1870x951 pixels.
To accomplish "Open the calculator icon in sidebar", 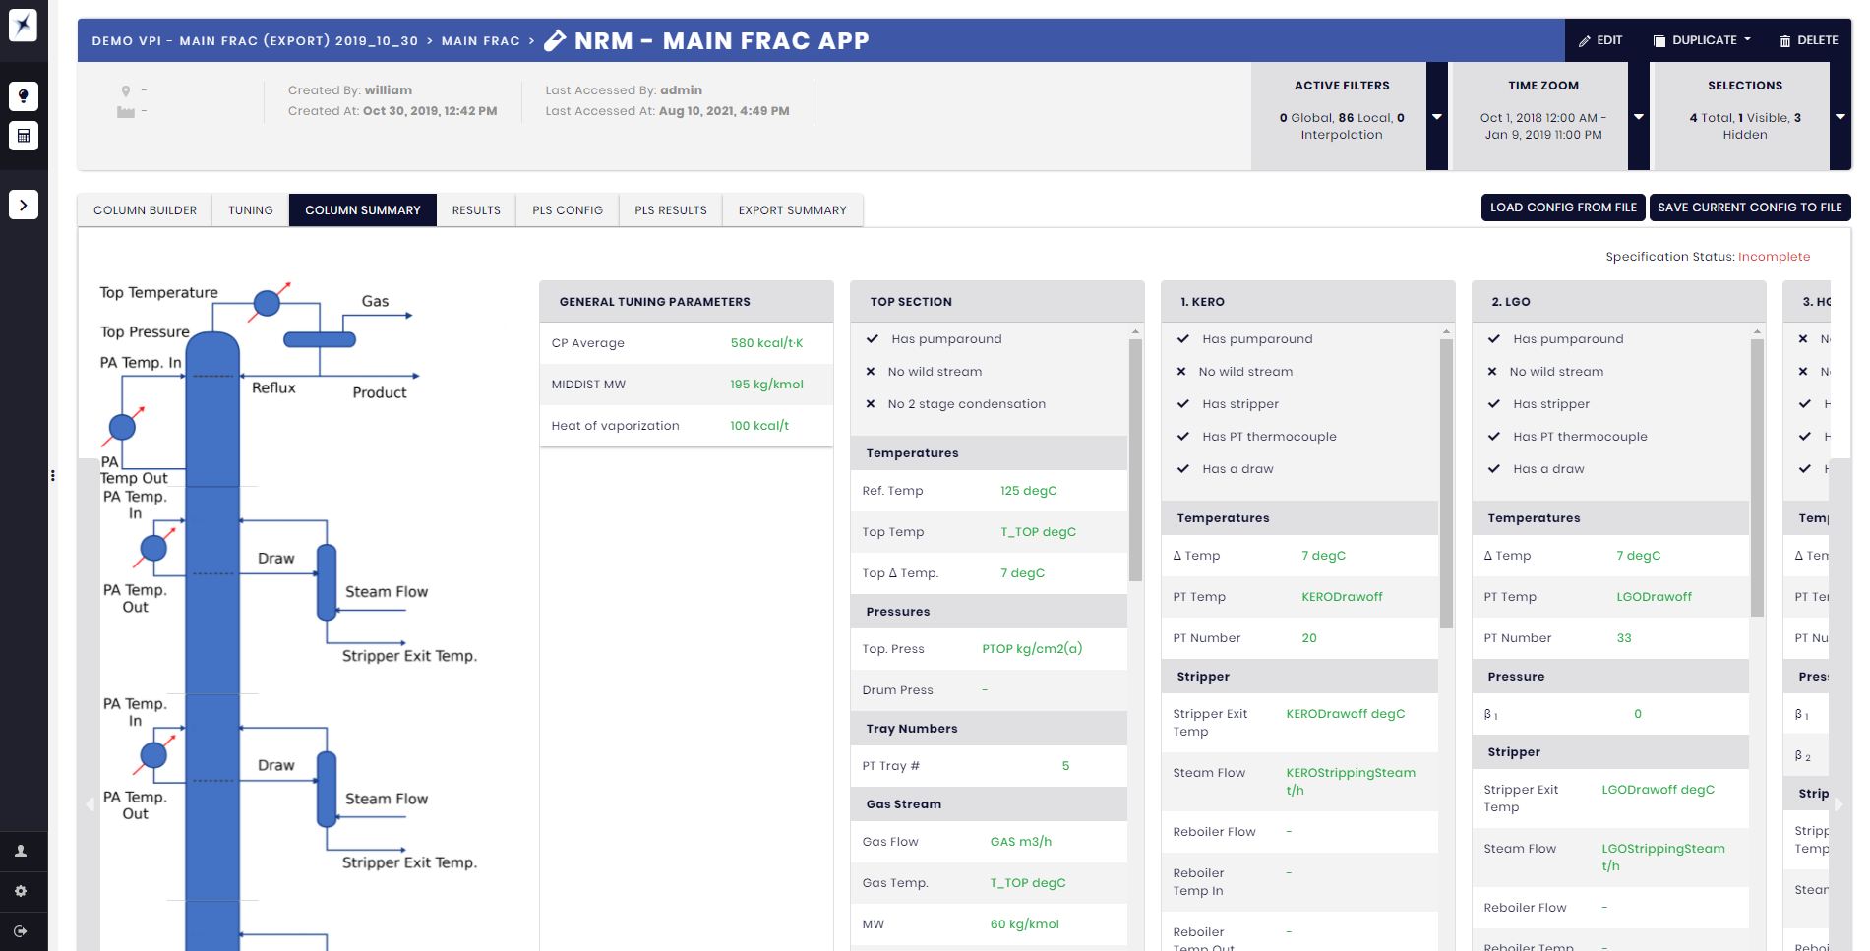I will tap(24, 136).
